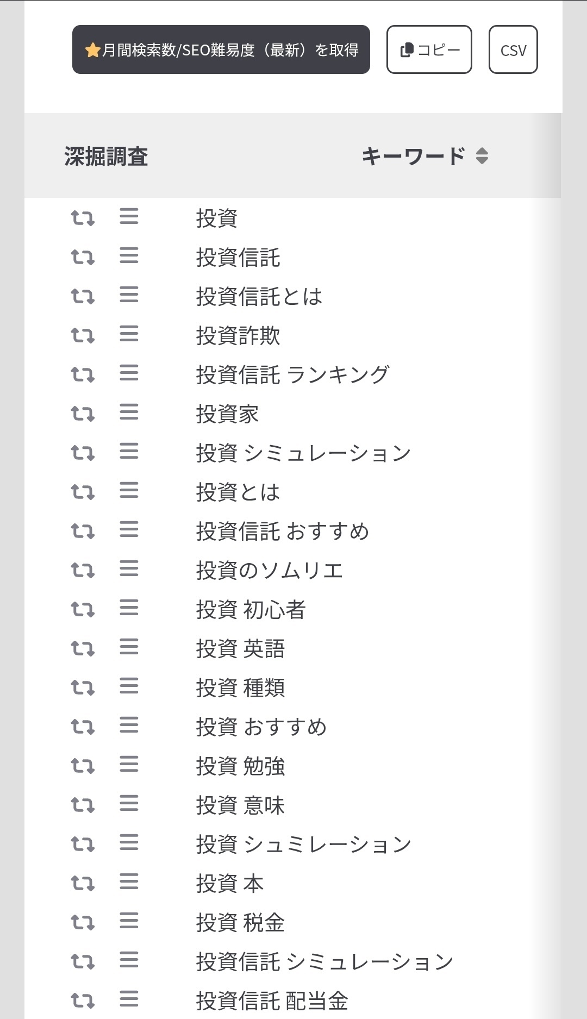Click the deep-dive icon for 投資 シミュレーション
This screenshot has height=1019, width=587.
83,452
